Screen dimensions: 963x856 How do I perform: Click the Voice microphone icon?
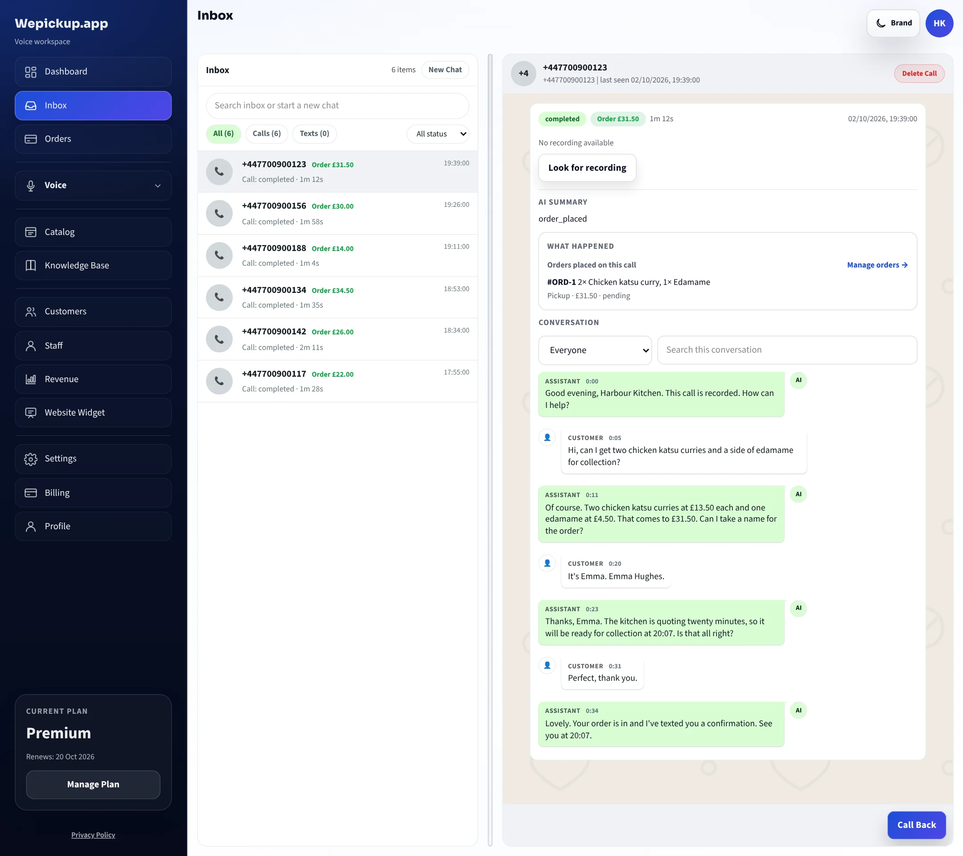coord(31,185)
